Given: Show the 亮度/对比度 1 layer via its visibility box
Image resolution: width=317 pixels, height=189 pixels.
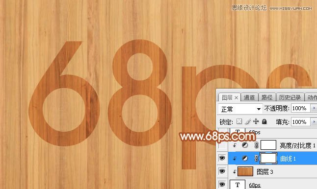Looking at the screenshot, I should pyautogui.click(x=222, y=145).
